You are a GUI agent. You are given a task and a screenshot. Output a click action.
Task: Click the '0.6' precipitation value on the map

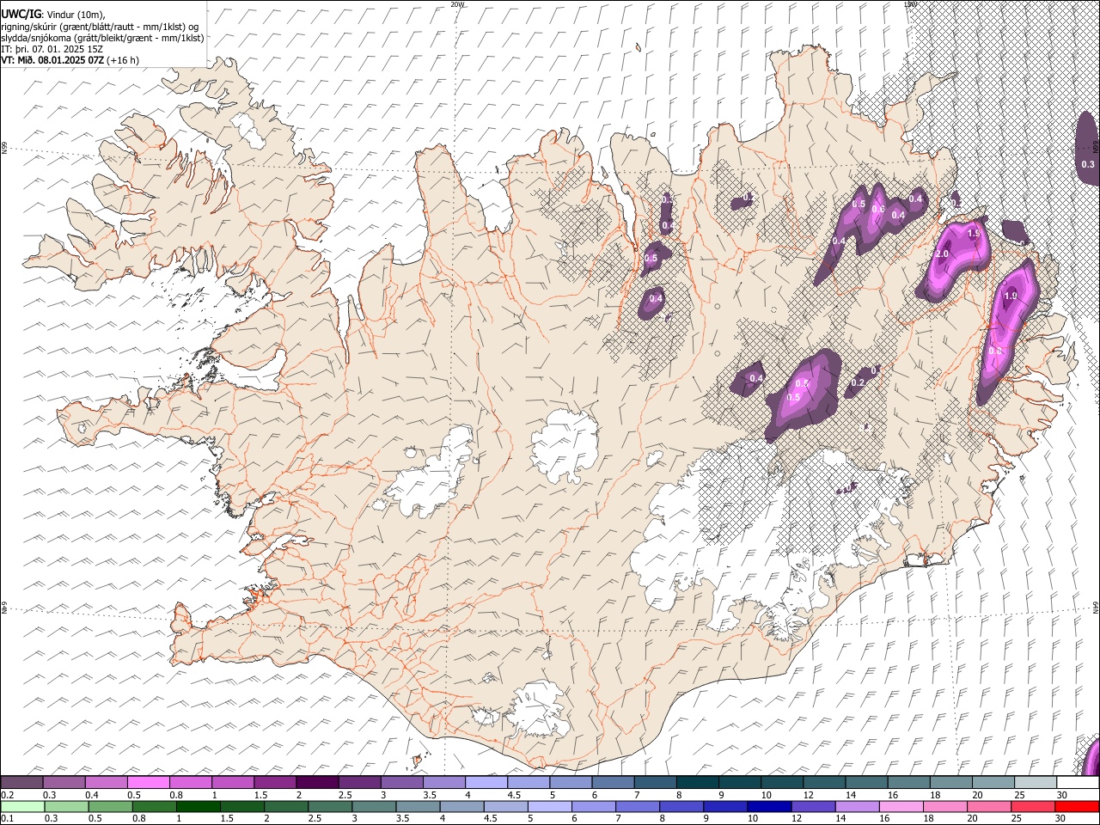coord(878,210)
